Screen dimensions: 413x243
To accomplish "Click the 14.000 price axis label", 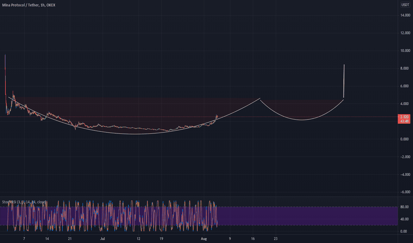I will [x=405, y=15].
